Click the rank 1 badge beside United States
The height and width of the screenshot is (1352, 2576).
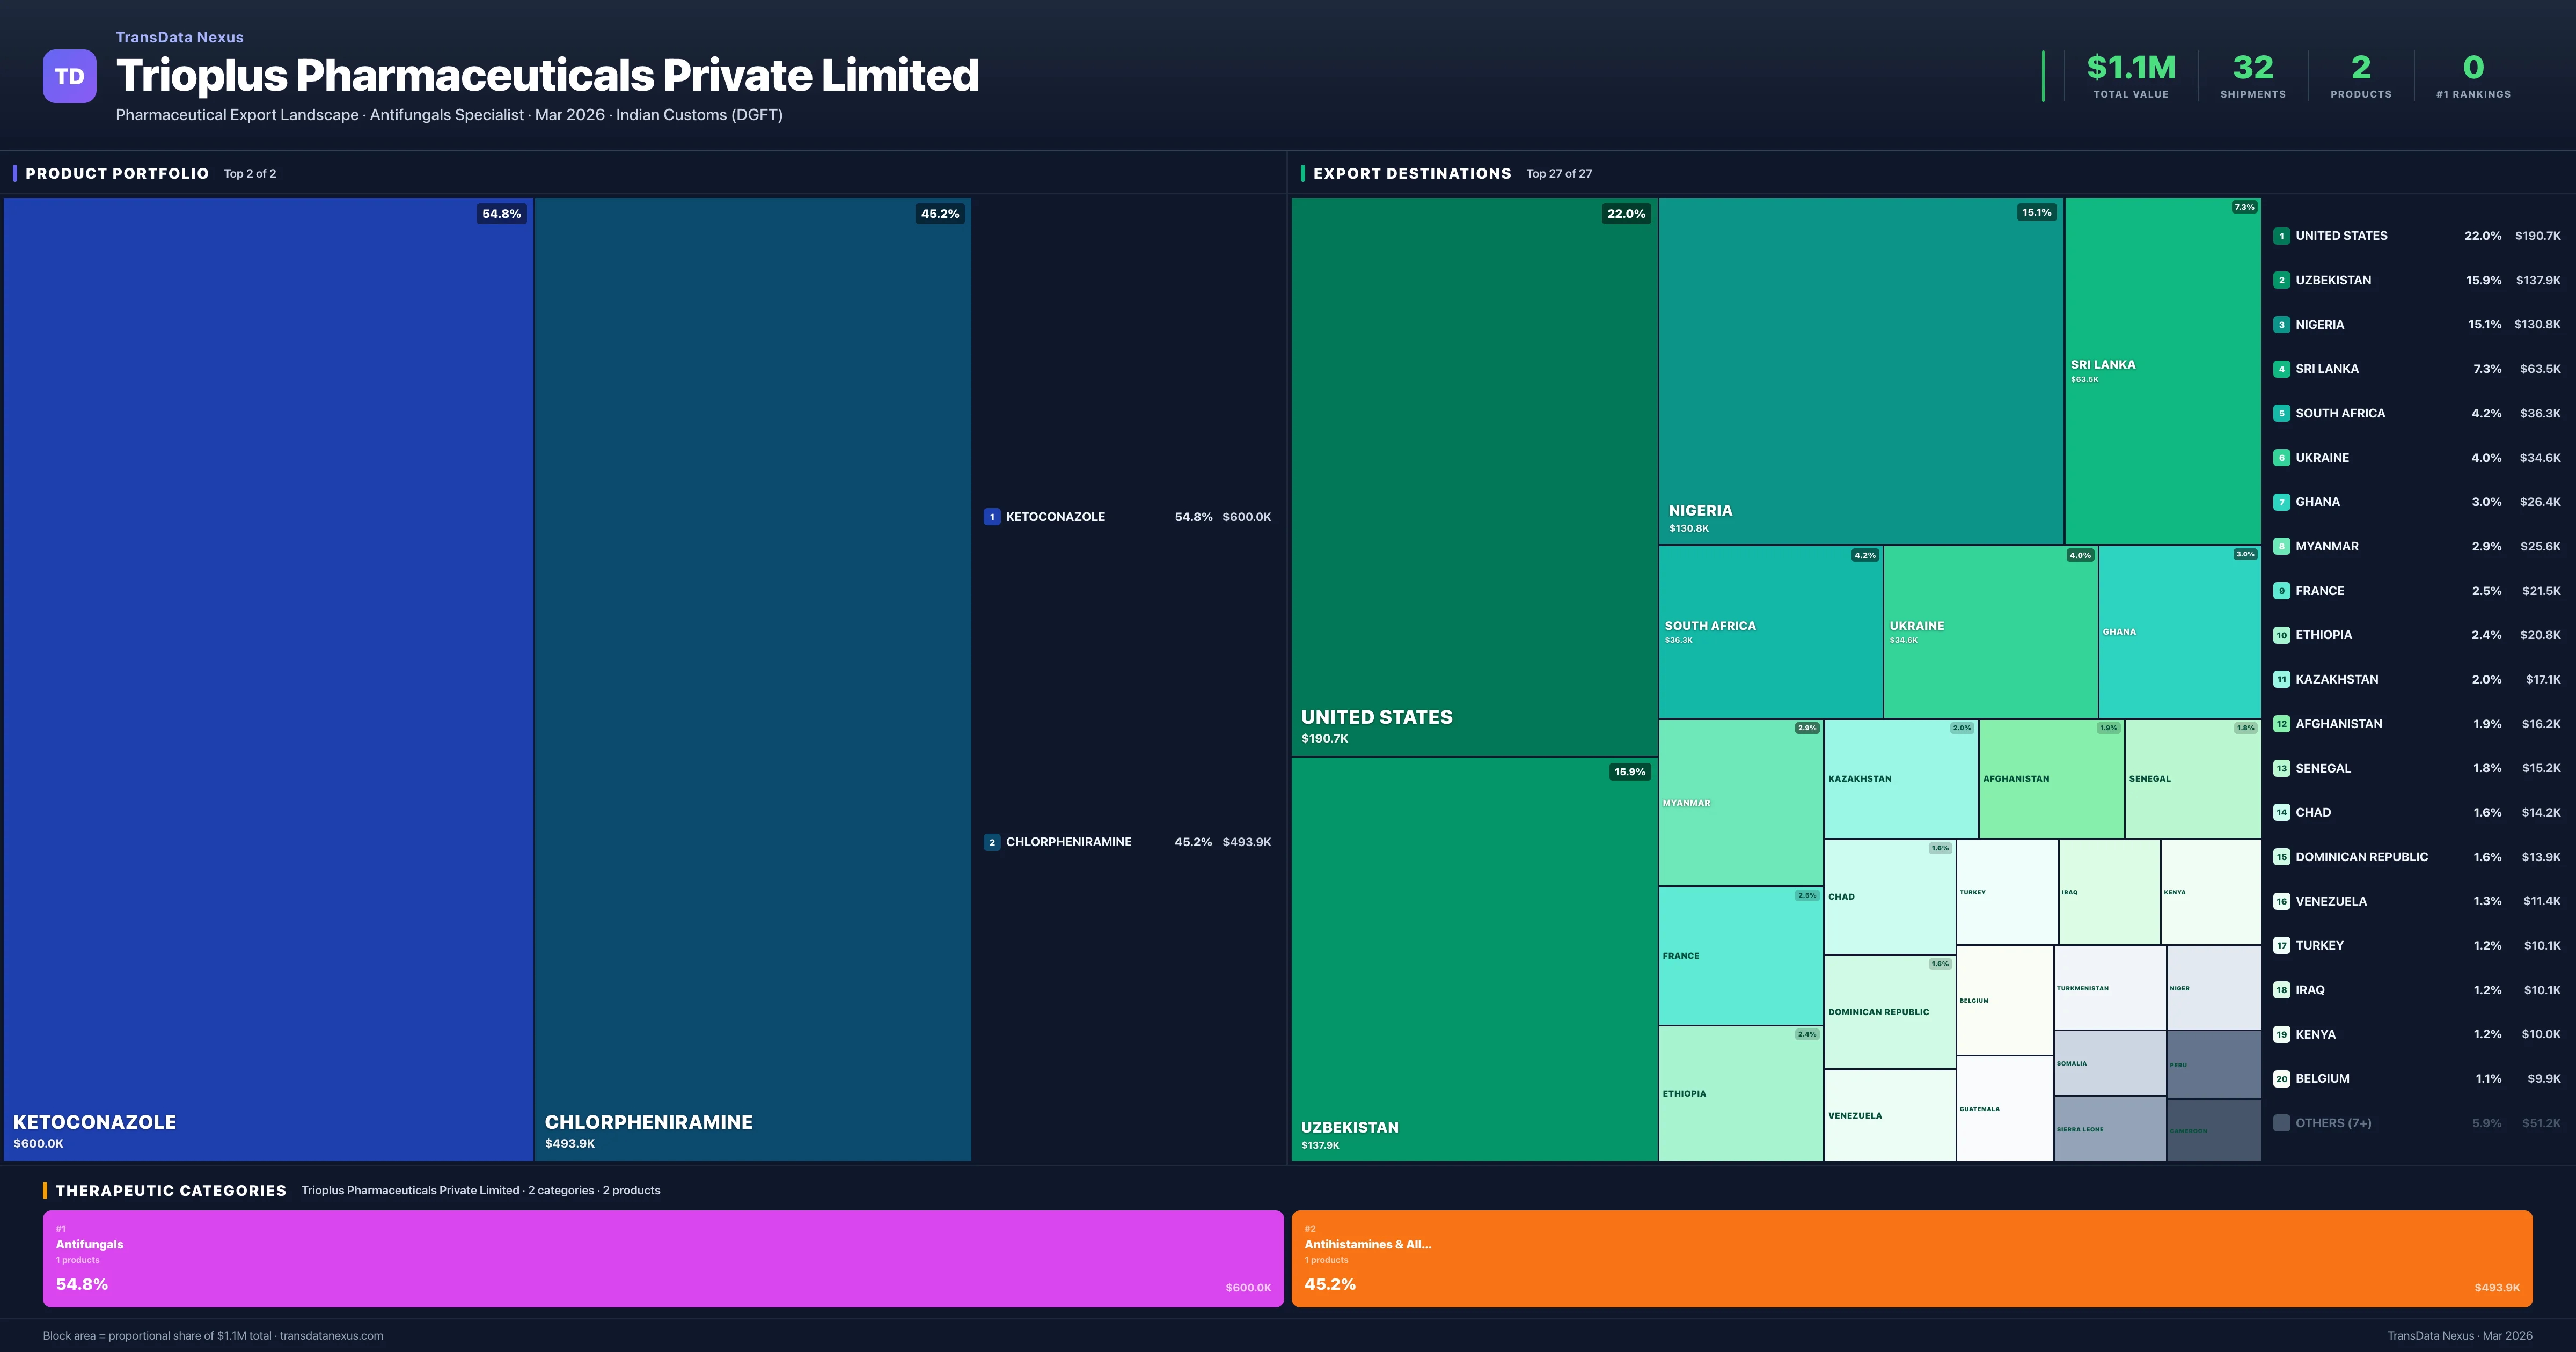tap(2281, 236)
